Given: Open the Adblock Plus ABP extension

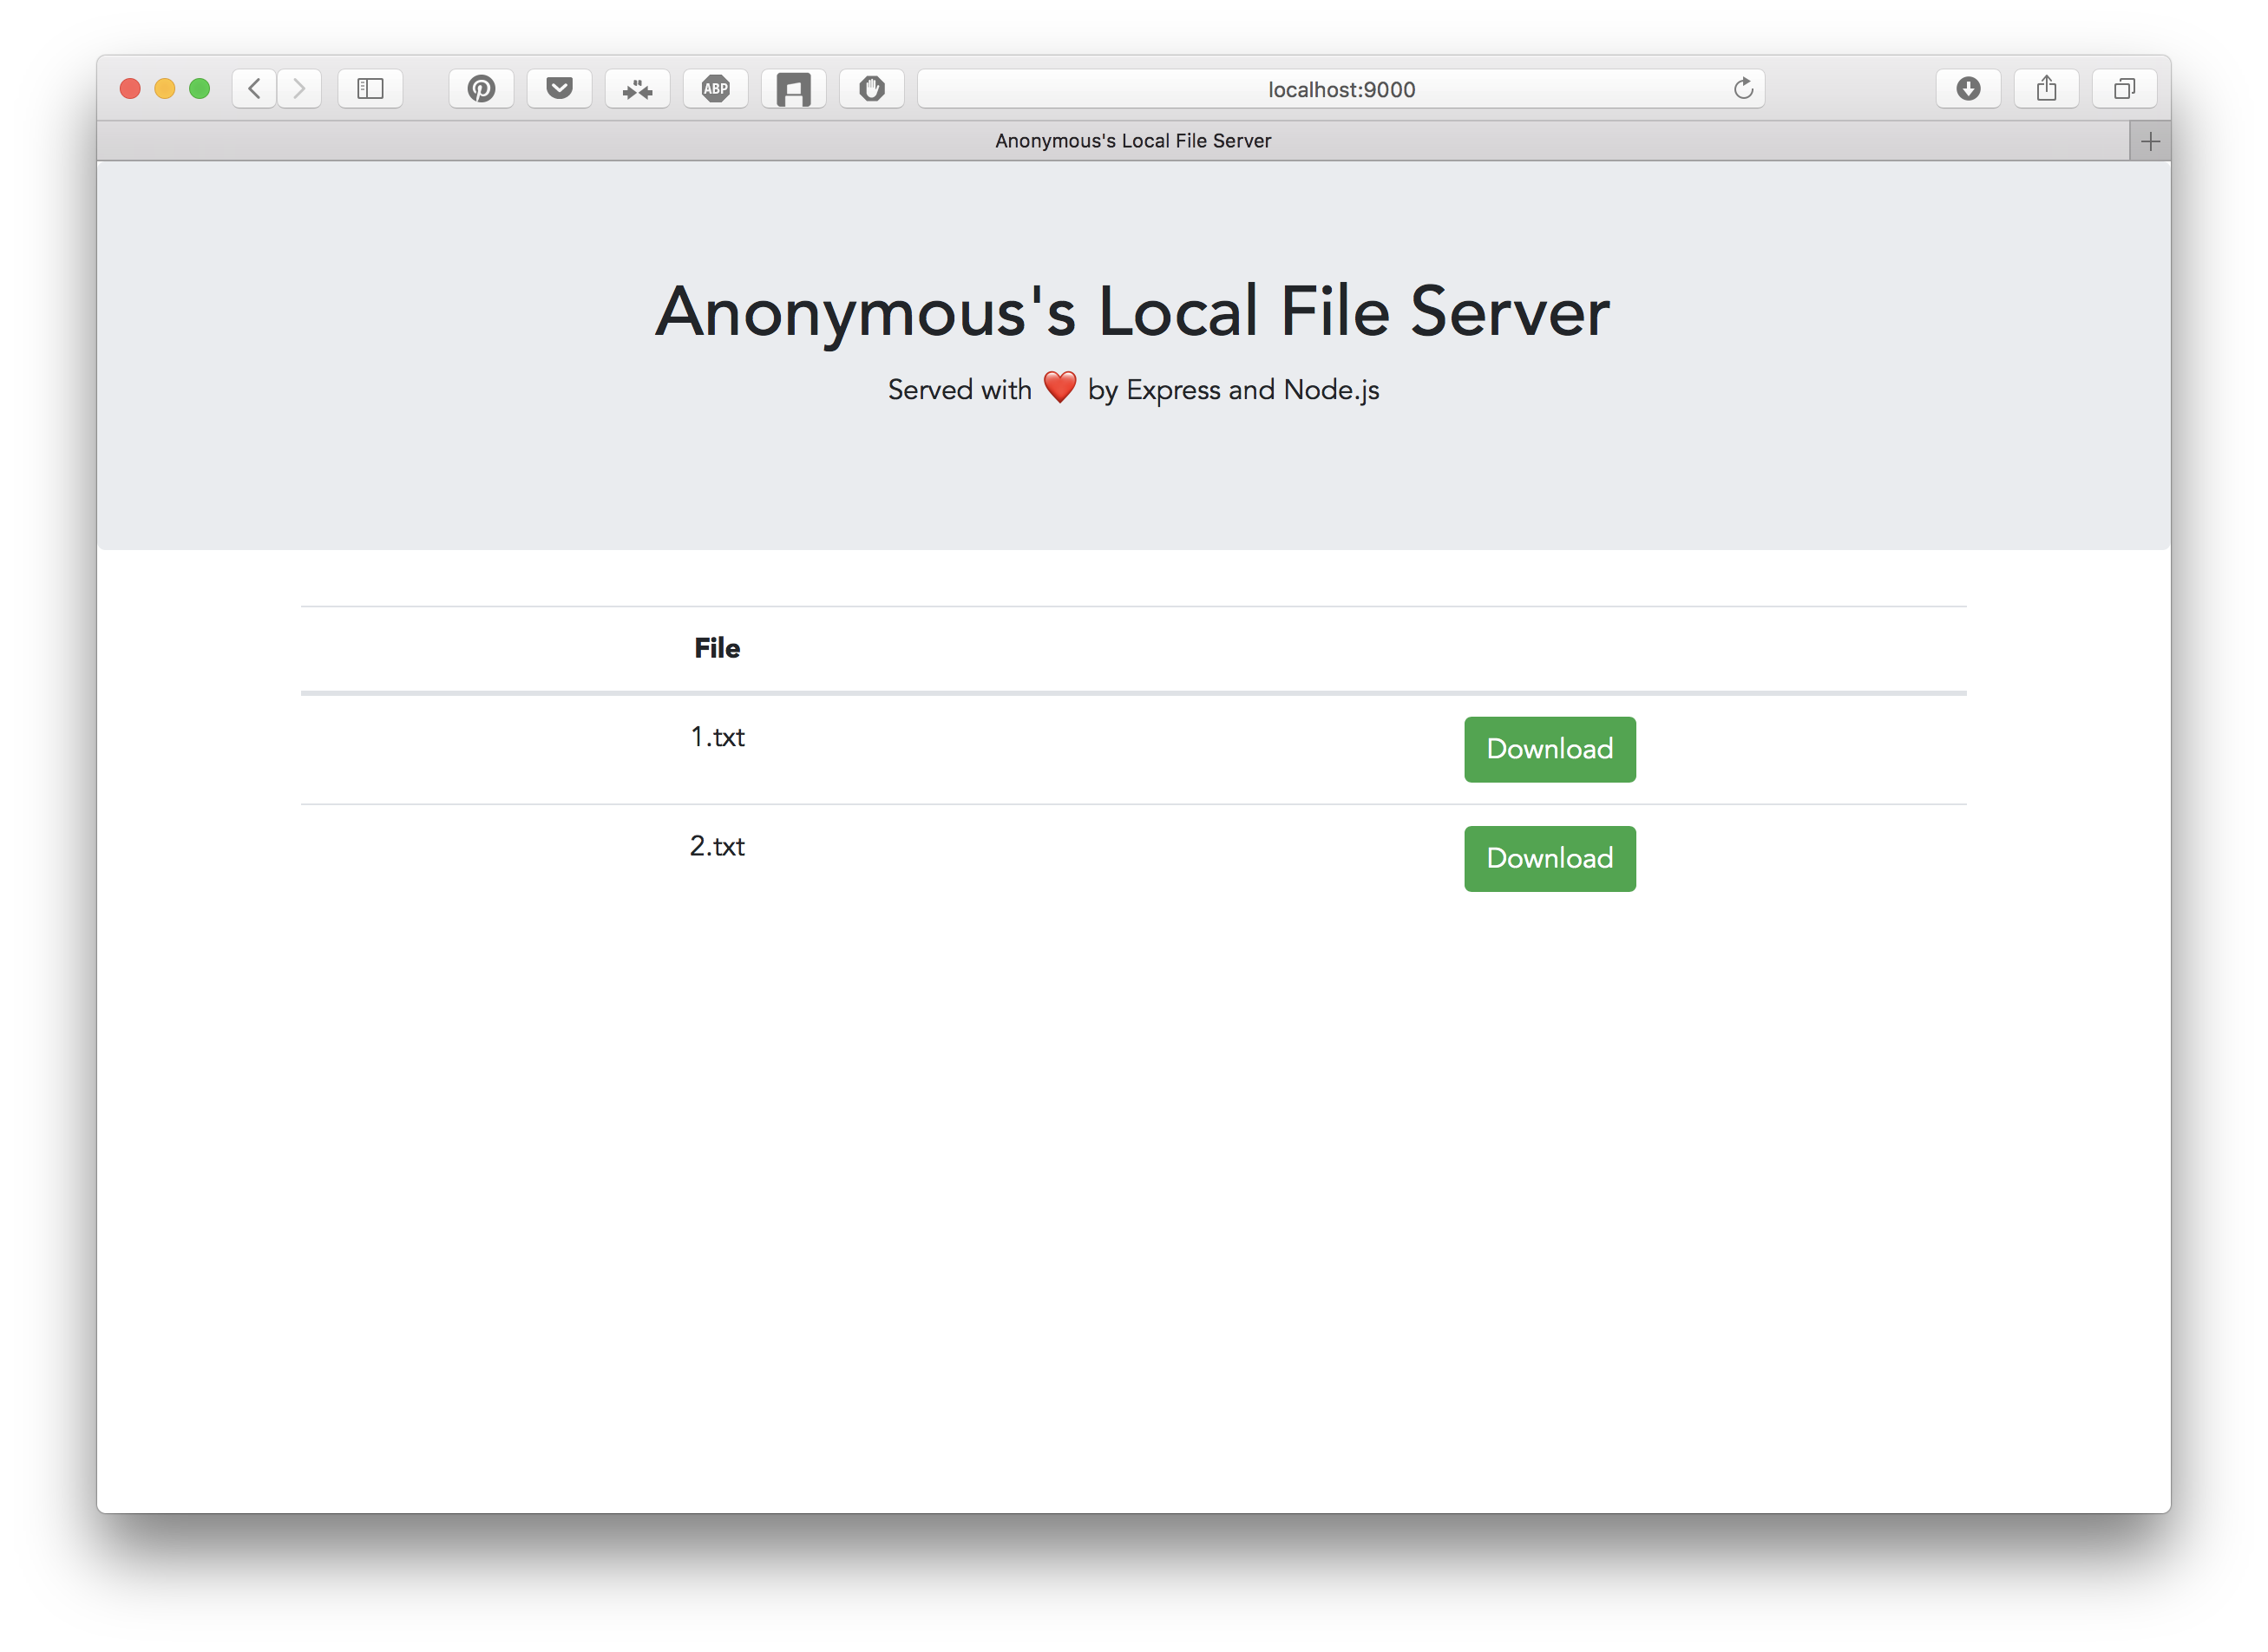Looking at the screenshot, I should (x=715, y=89).
